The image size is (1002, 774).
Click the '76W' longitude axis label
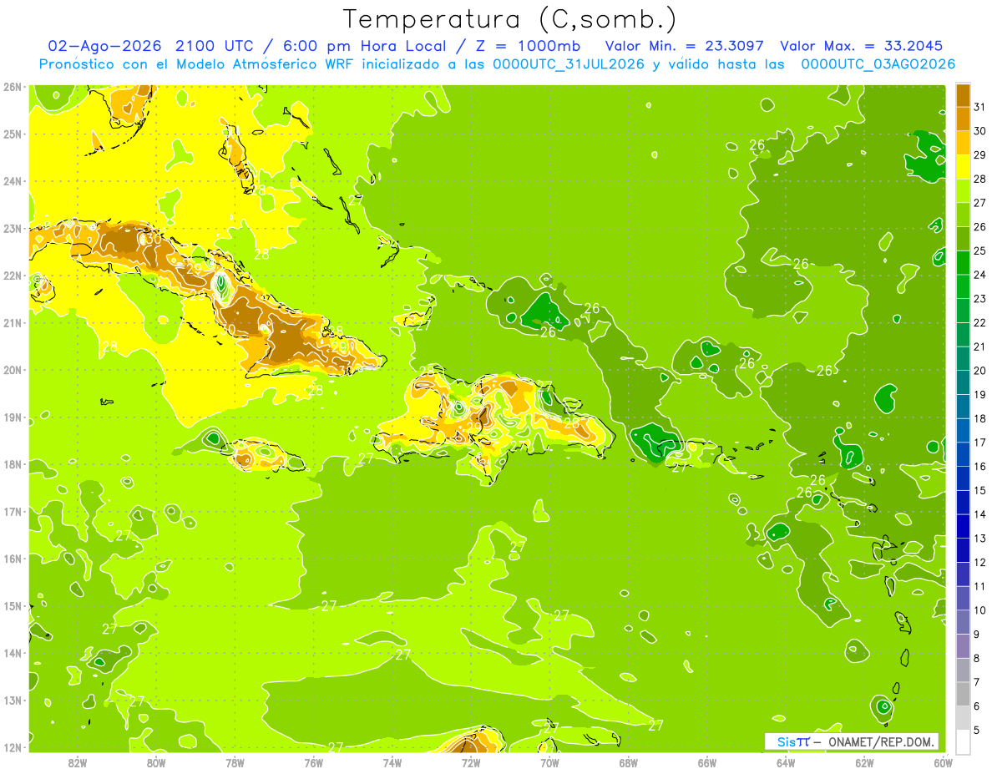click(313, 763)
